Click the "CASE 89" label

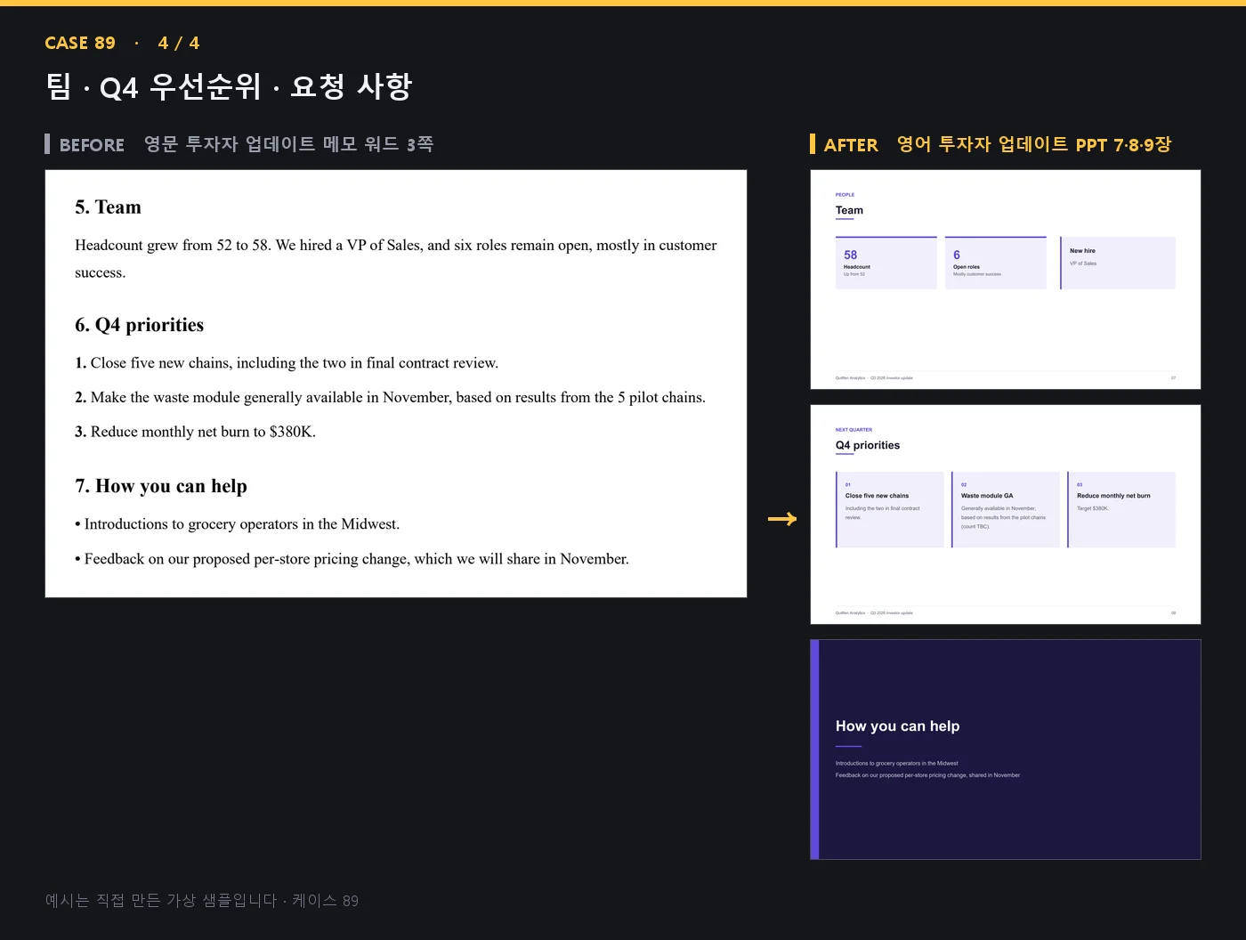click(80, 43)
